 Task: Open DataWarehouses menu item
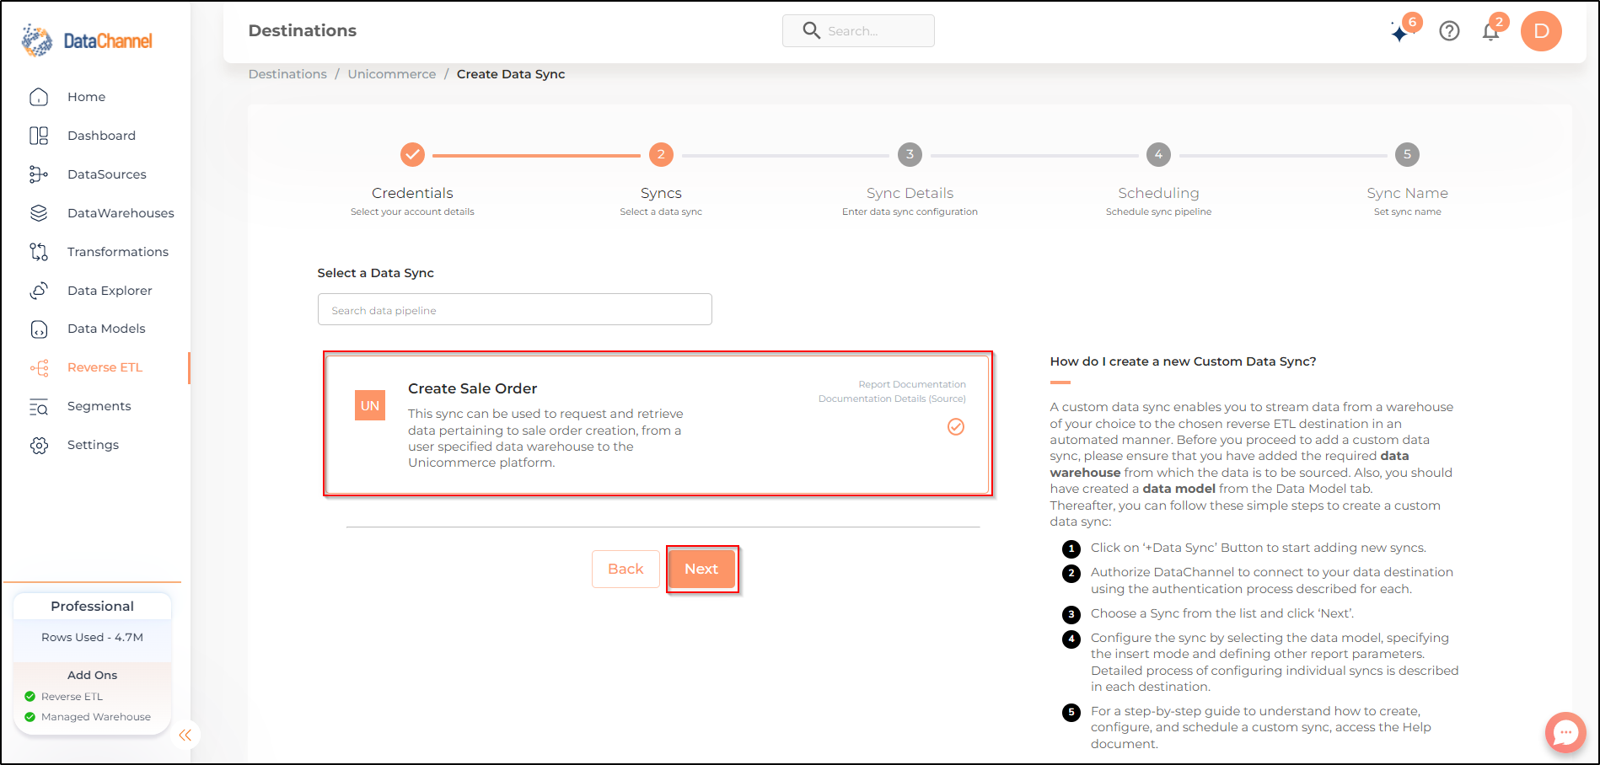pos(121,213)
